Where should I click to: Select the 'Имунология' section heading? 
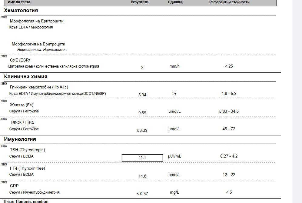click(20, 139)
